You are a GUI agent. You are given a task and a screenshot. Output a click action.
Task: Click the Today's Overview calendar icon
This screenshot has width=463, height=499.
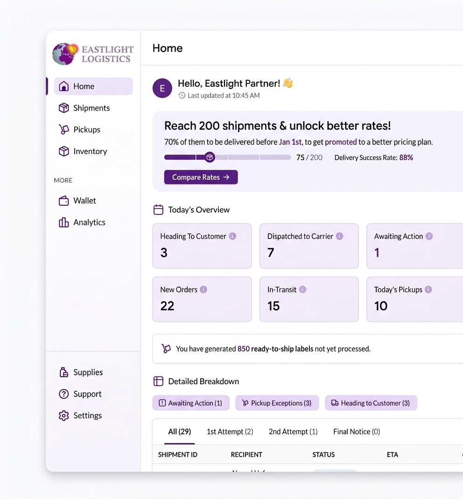pos(159,210)
